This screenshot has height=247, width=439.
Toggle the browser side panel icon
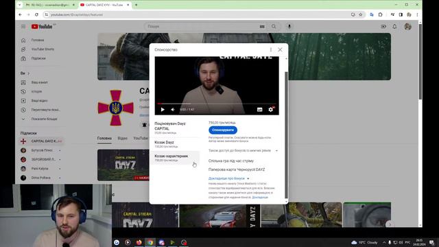[x=401, y=14]
